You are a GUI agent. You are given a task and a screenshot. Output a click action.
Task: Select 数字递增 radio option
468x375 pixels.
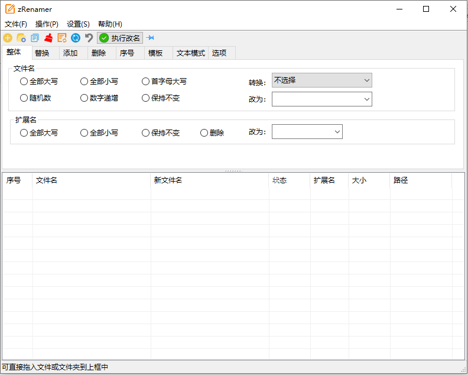point(99,98)
